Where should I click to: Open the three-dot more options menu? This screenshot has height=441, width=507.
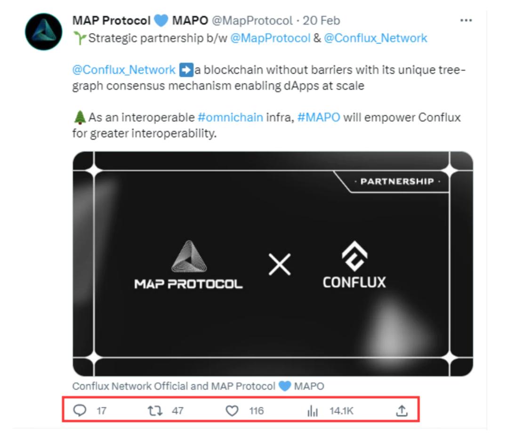[x=466, y=21]
